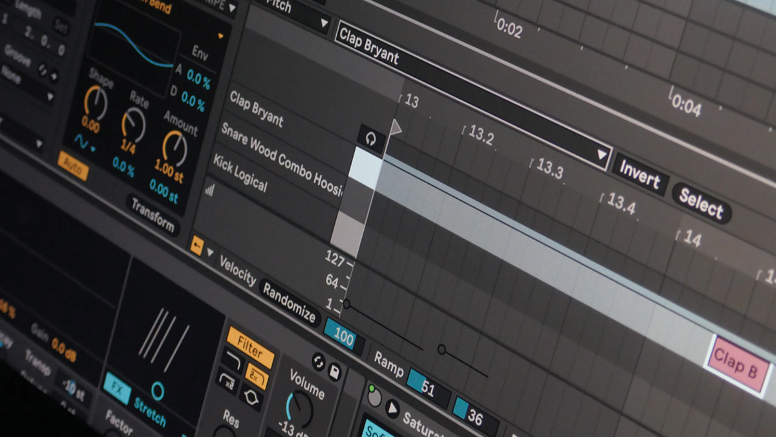
Task: Click the first velocity marker handle
Action: coord(346,304)
